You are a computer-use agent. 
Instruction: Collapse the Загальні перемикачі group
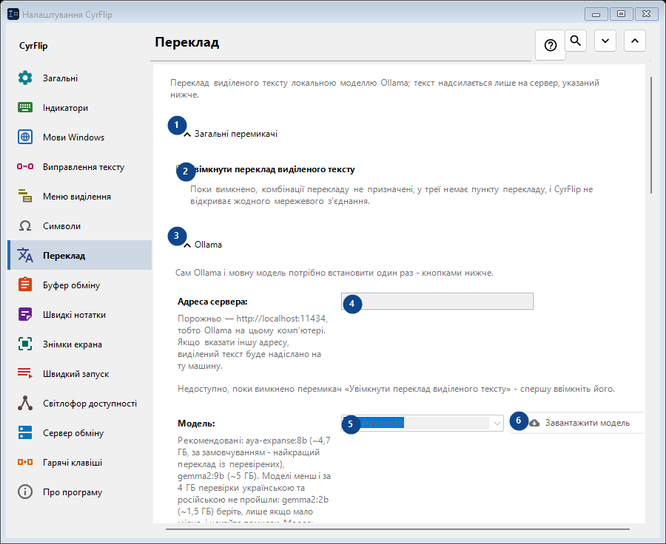tap(187, 134)
